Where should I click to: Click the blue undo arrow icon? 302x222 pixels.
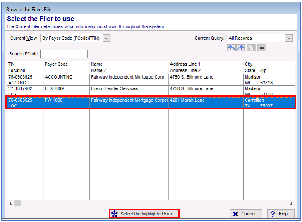click(231, 48)
